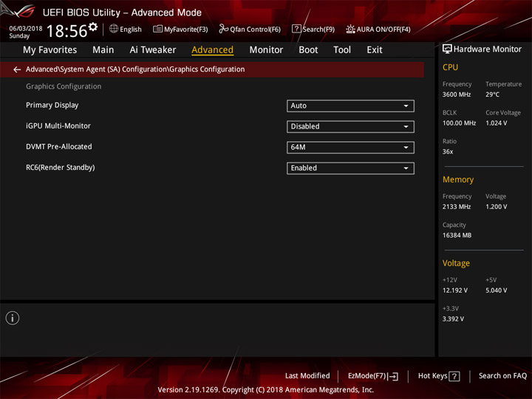Click the Search question mark icon
The width and height of the screenshot is (532, 399).
point(296,29)
